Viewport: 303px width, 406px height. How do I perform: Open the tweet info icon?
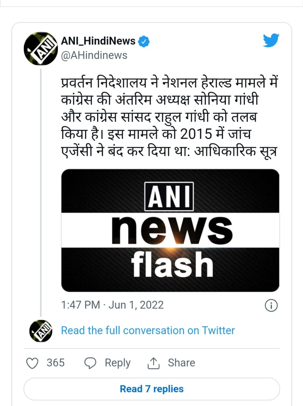(x=271, y=305)
